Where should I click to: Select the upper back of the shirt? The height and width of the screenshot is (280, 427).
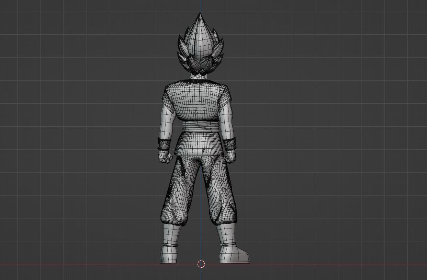point(197,100)
